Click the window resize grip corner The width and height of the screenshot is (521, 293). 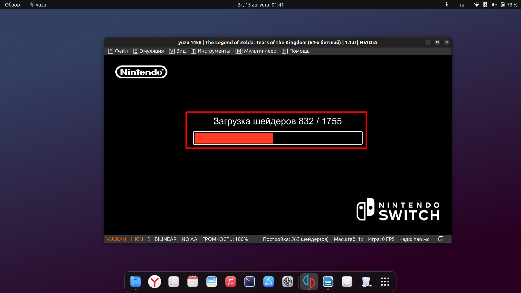pos(449,241)
